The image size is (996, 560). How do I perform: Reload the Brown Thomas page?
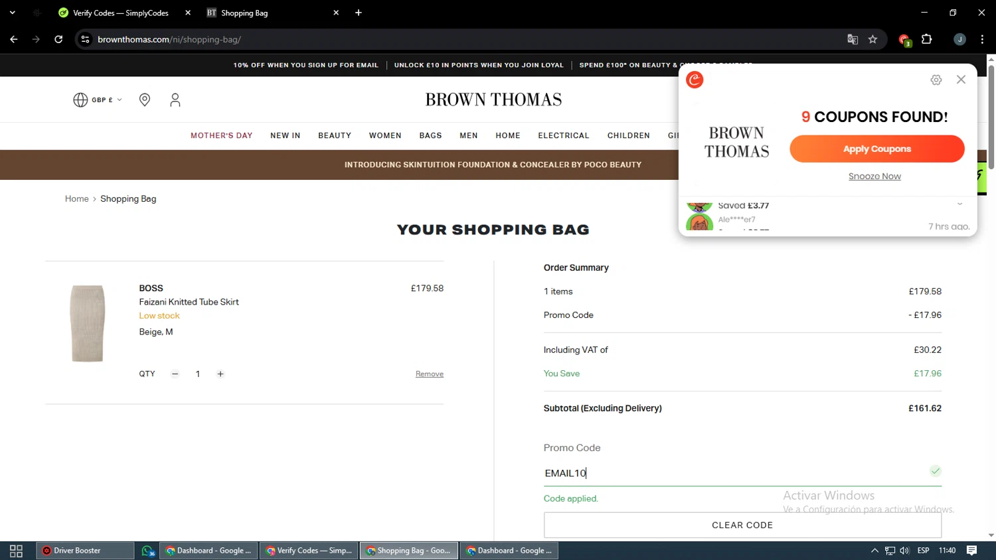(x=58, y=39)
